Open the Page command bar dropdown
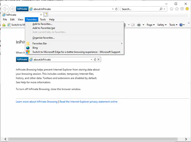The width and height of the screenshot is (191, 142). coord(151,25)
